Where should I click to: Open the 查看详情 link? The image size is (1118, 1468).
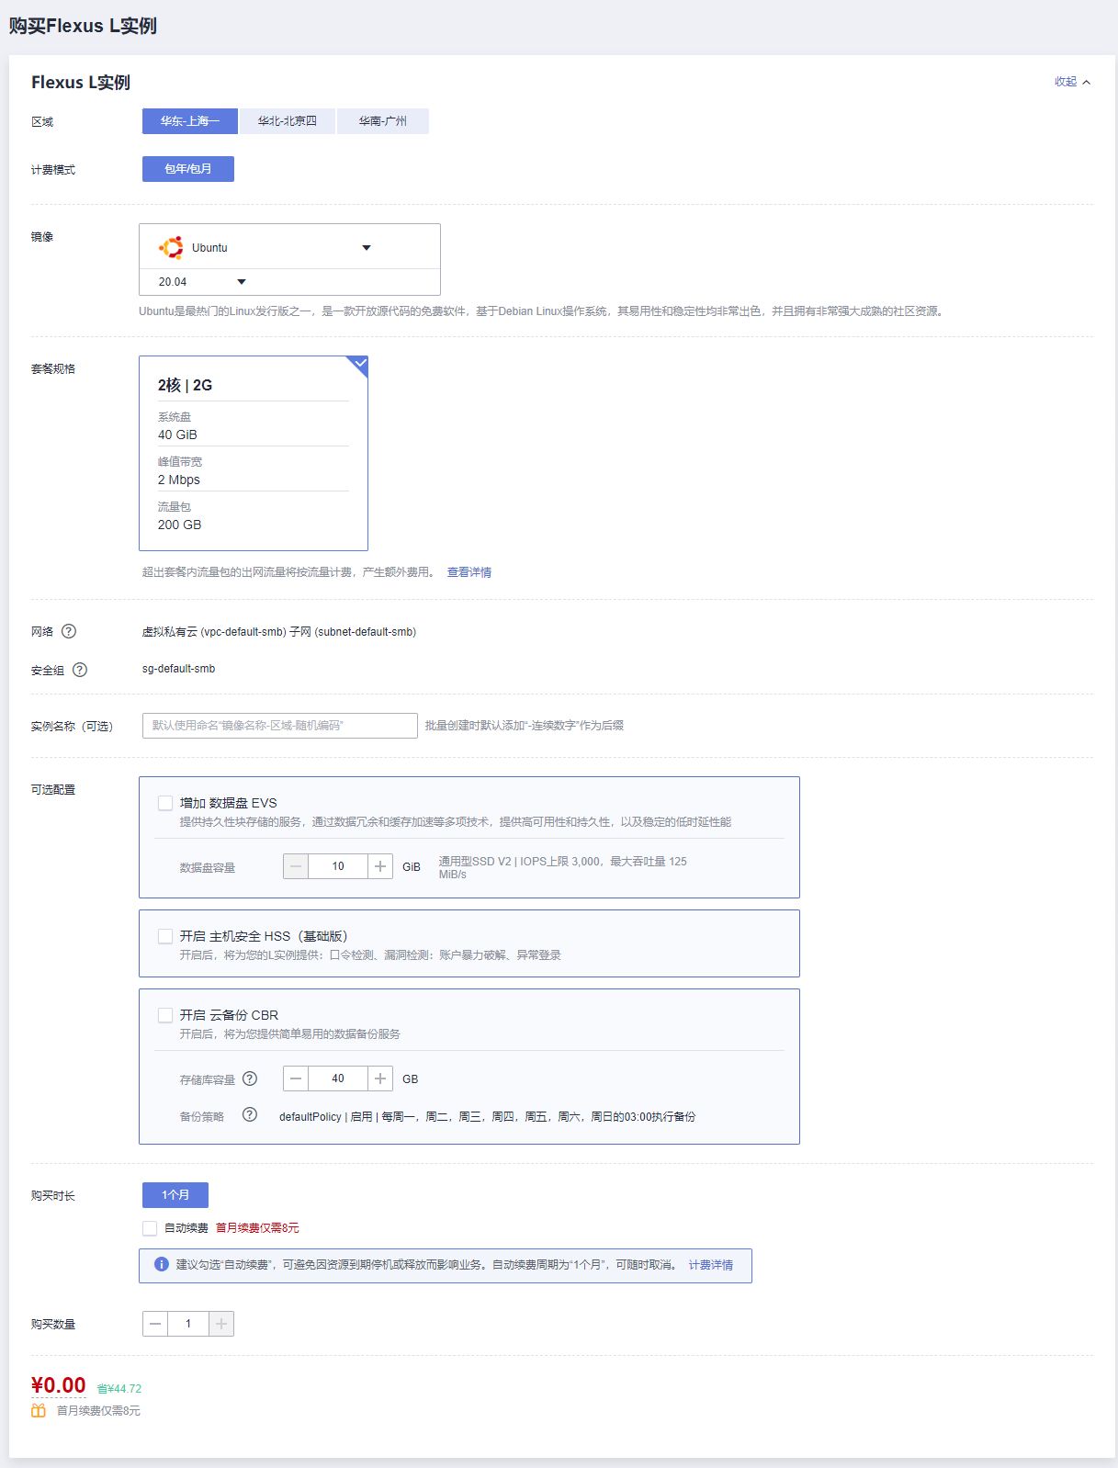click(x=469, y=572)
